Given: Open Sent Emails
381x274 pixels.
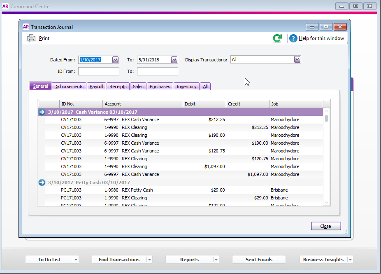Looking at the screenshot, I should [259, 260].
